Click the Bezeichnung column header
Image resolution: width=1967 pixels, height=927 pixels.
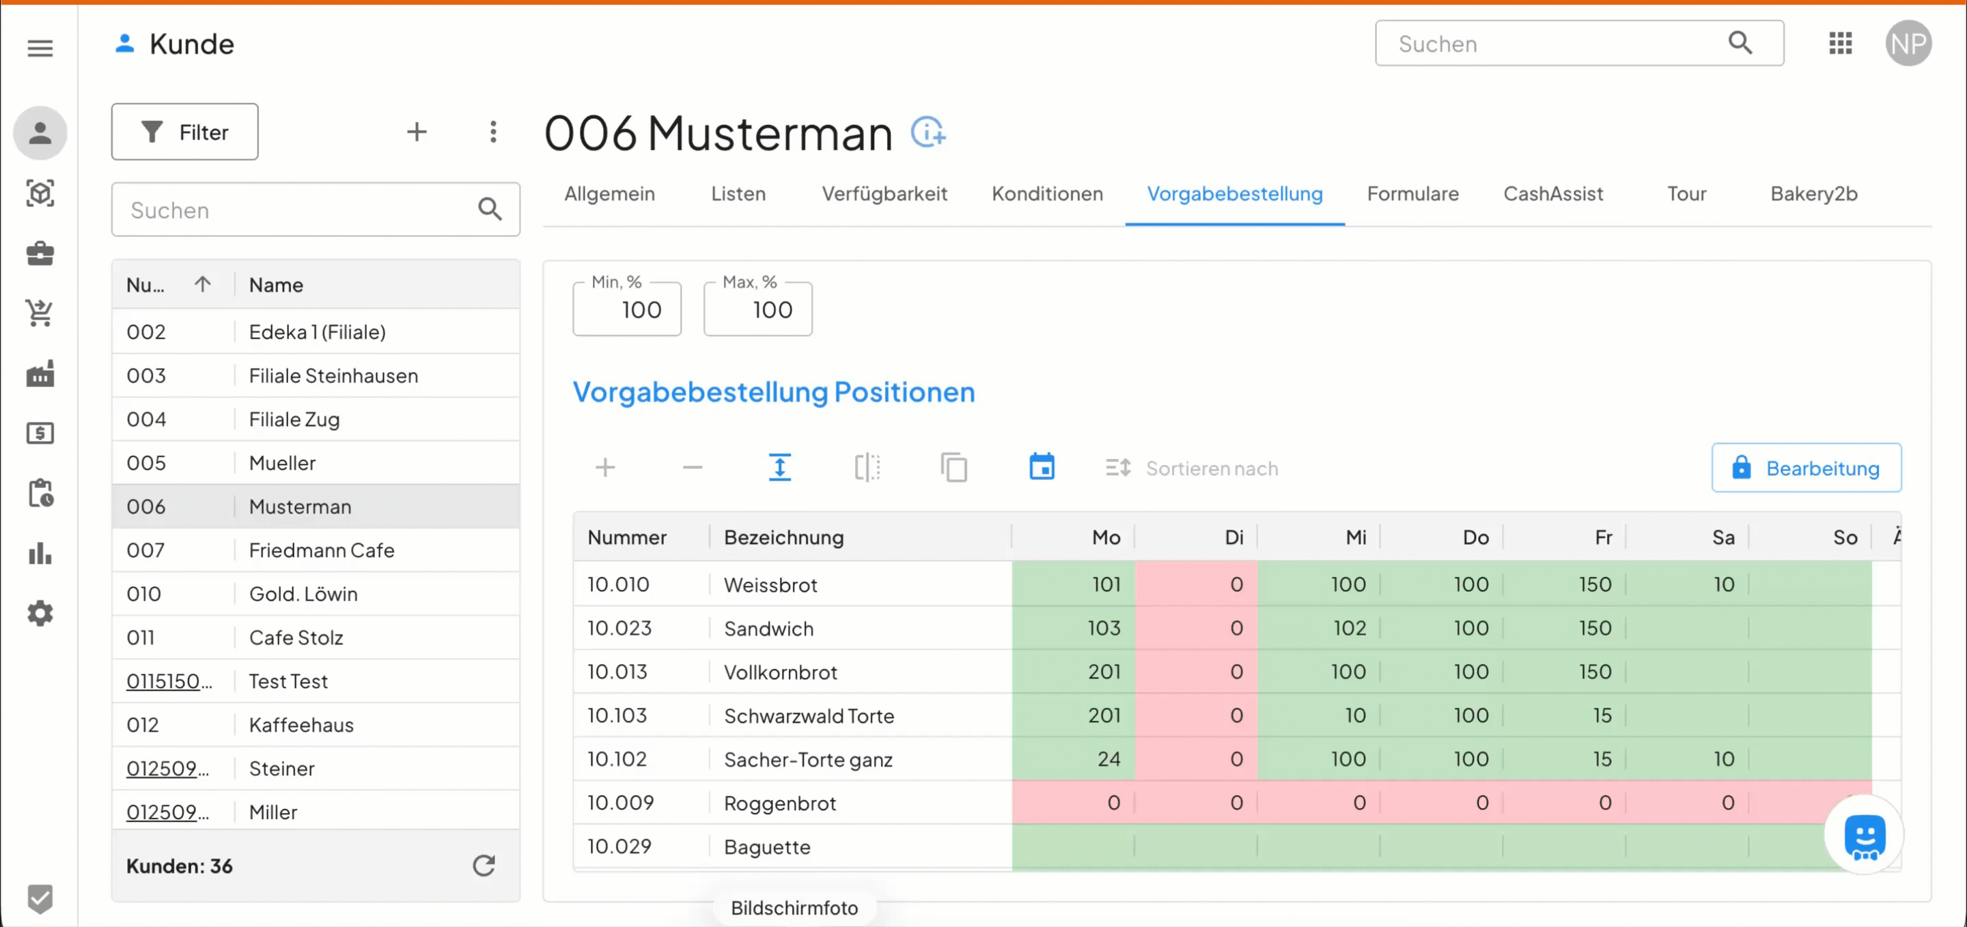[x=860, y=537]
